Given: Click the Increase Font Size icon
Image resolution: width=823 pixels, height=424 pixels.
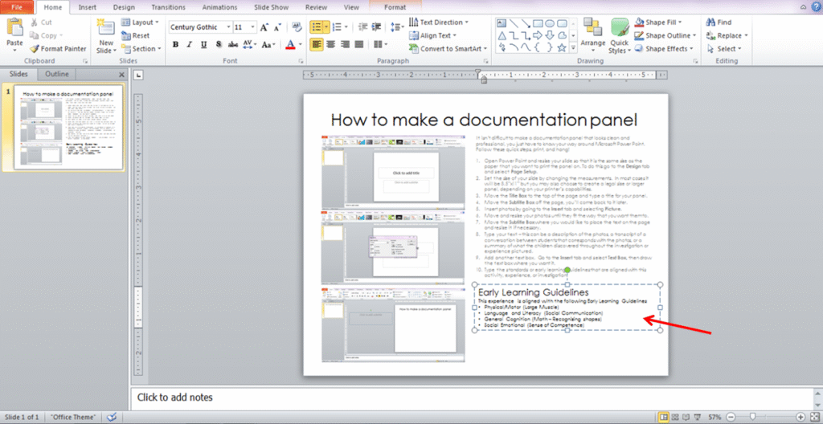Looking at the screenshot, I should [x=264, y=27].
